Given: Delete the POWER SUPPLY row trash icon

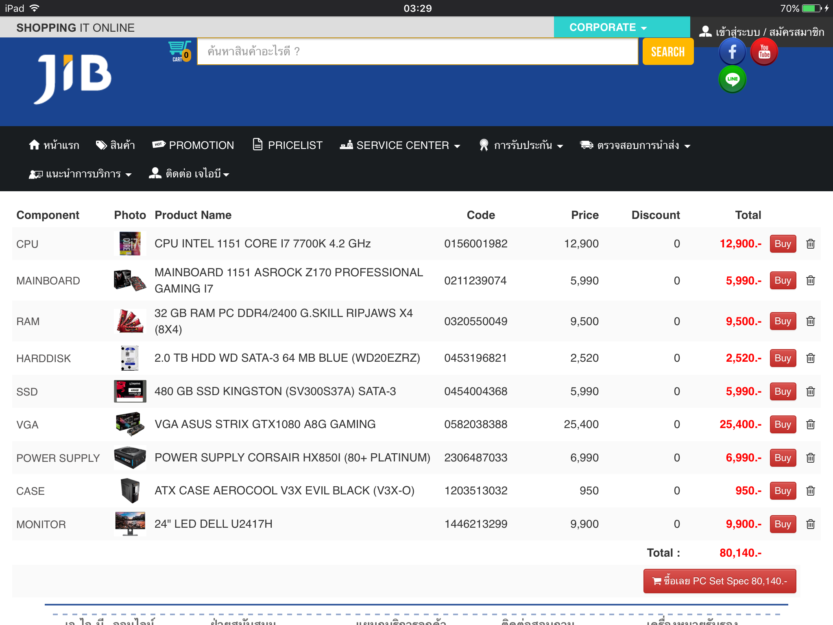Looking at the screenshot, I should click(x=811, y=458).
